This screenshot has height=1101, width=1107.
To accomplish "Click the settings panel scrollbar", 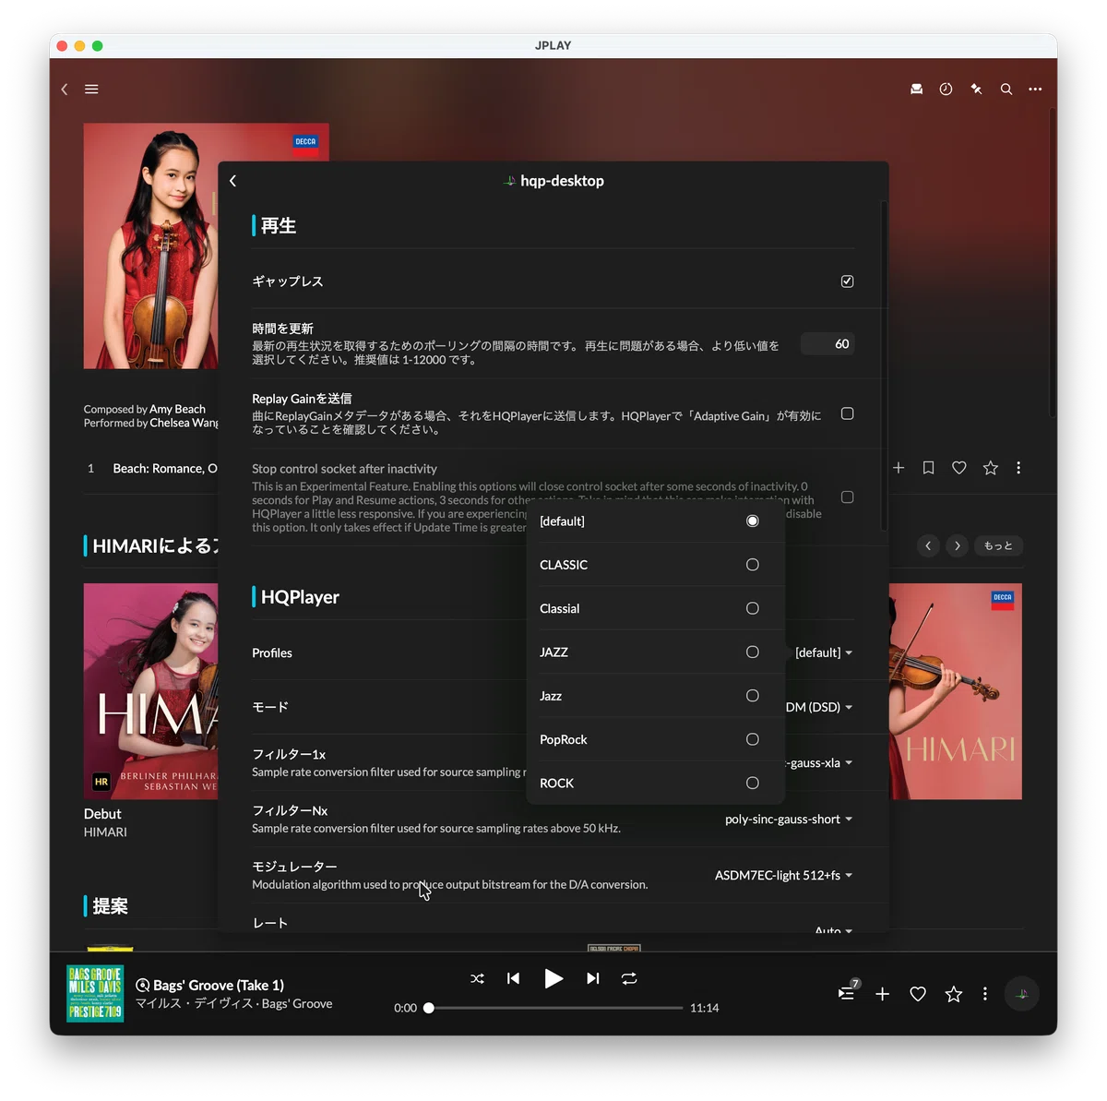I will coord(884,366).
